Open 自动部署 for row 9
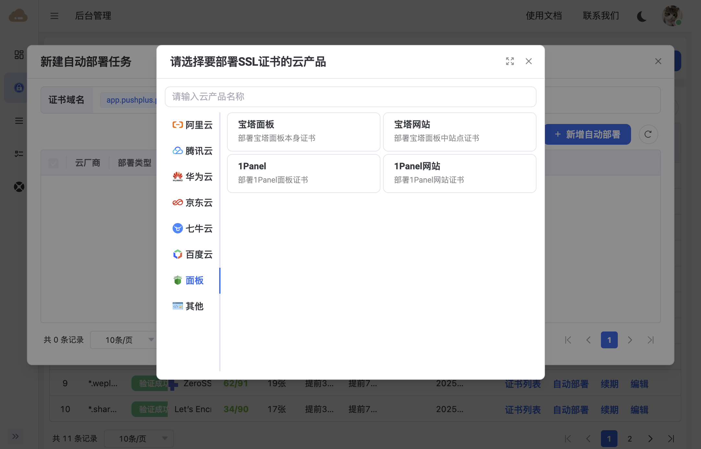Viewport: 701px width, 449px height. 571,384
